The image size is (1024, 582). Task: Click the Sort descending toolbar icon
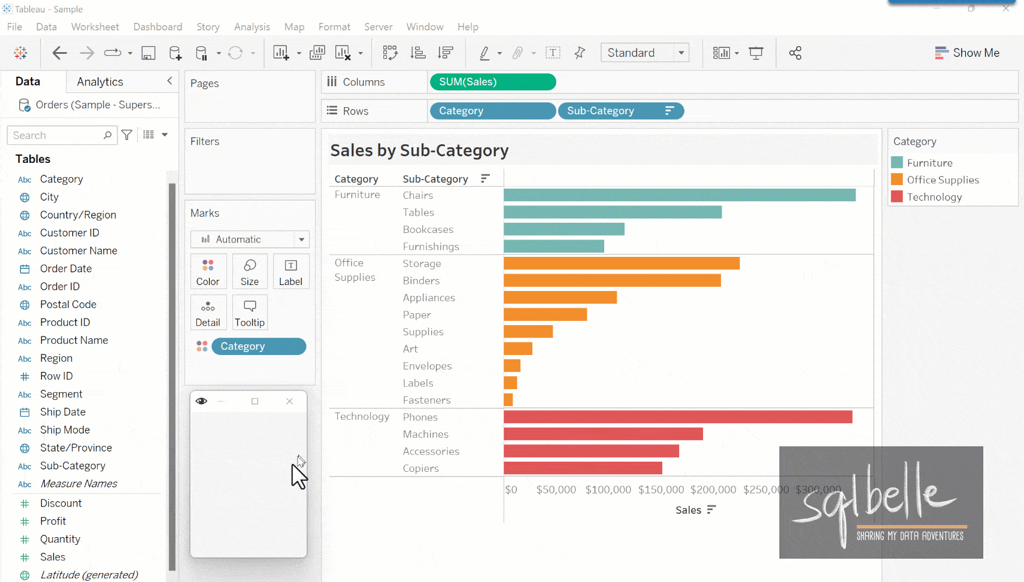point(446,53)
